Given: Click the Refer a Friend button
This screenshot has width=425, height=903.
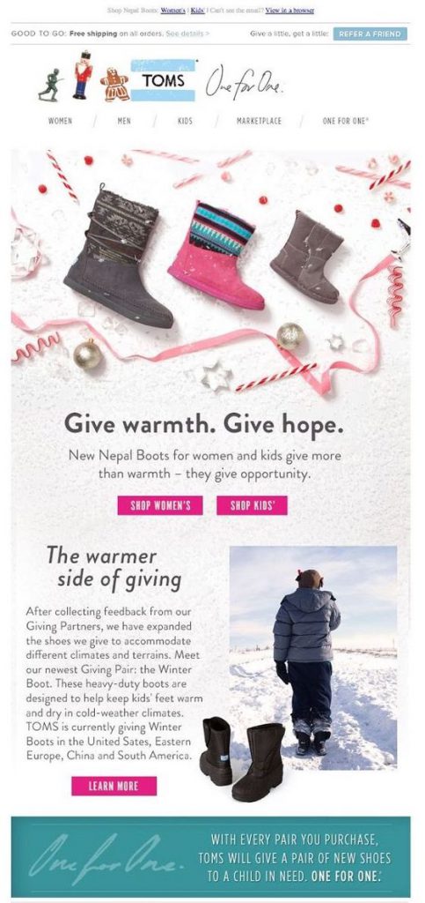Looking at the screenshot, I should click(370, 34).
